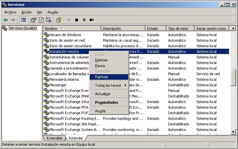Screen dimensions: 238x149
Task: Click the Refresh toolbar icon
Action: pyautogui.click(x=41, y=20)
